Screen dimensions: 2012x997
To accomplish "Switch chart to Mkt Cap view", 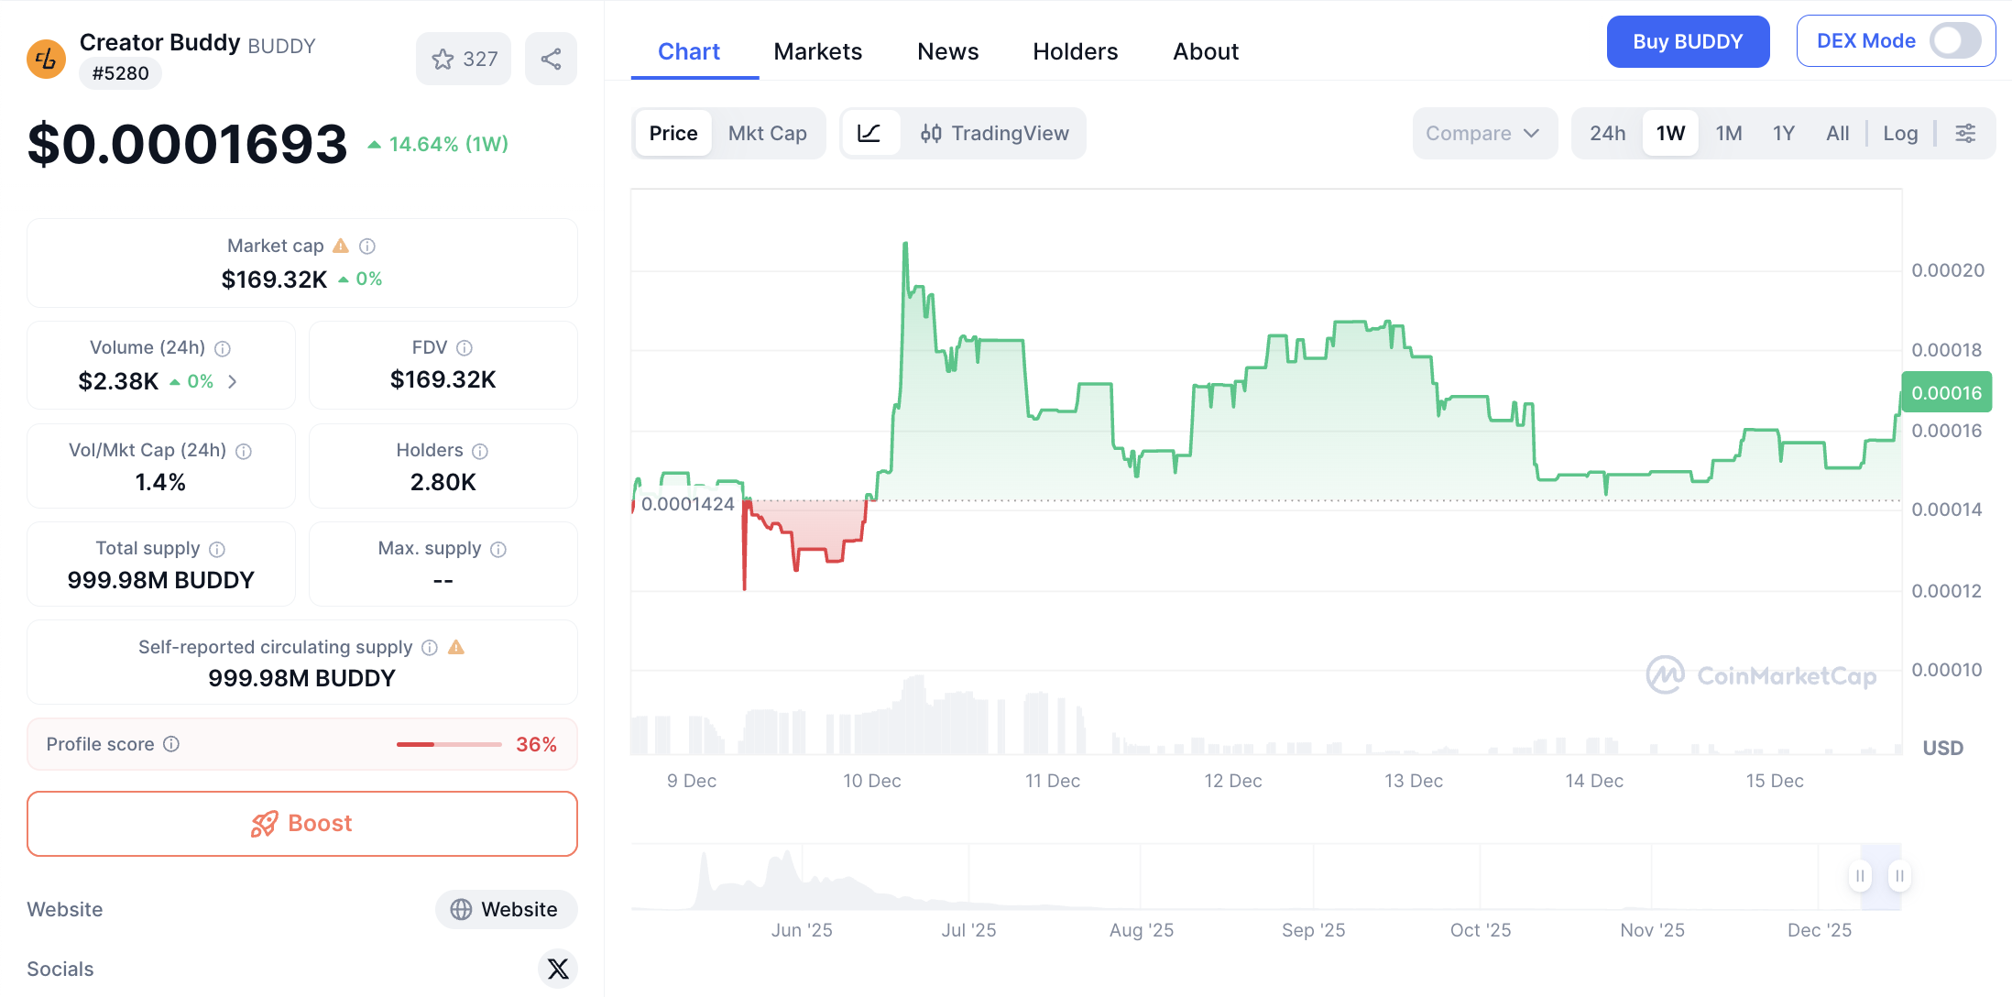I will tap(767, 134).
